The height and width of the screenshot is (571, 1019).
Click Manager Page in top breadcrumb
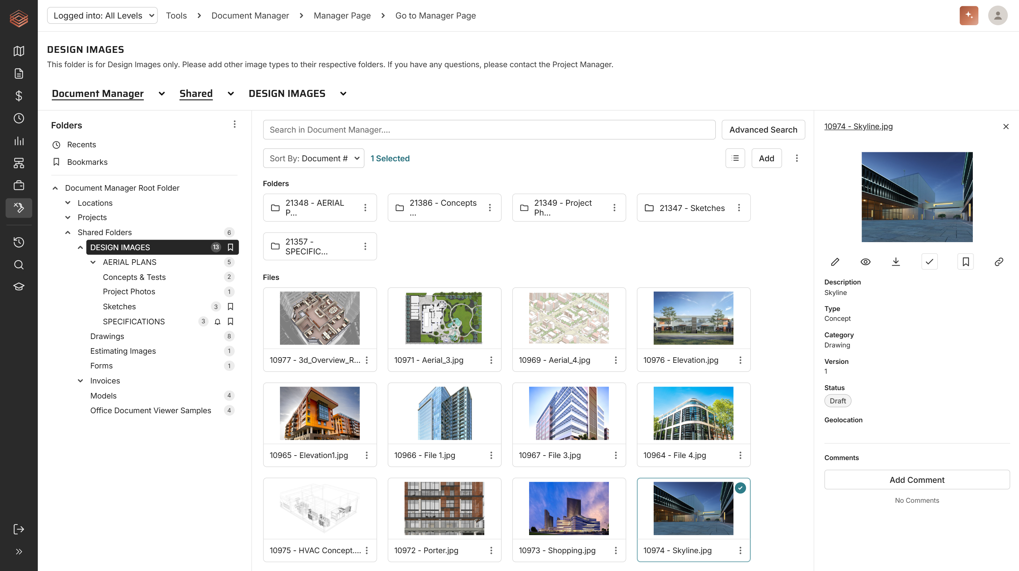[342, 15]
